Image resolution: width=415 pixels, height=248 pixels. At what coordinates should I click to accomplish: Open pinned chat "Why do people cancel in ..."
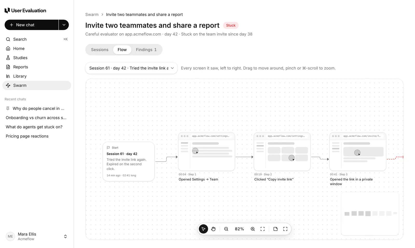pyautogui.click(x=37, y=108)
